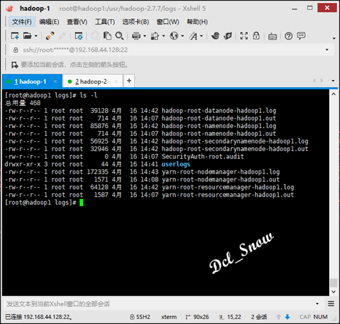
Task: Click the userlogs directory name
Action: 176,165
